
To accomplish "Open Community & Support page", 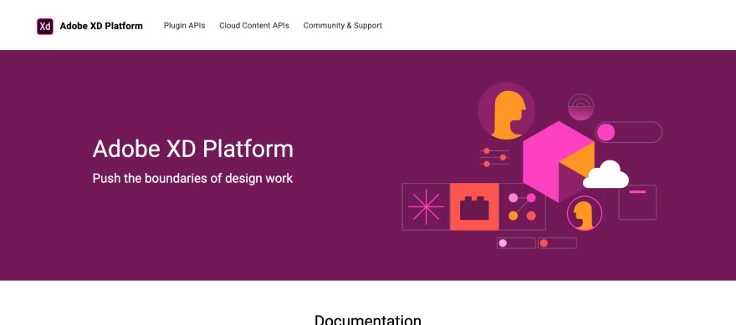I will coord(343,26).
